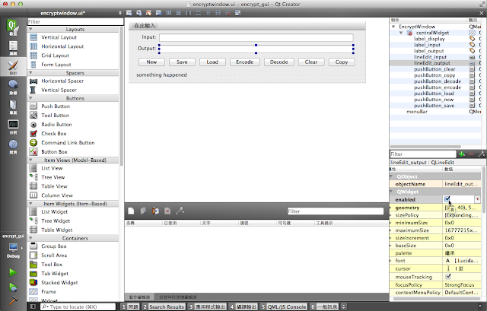Viewport: 487px width, 311px height.
Task: Click the Load button on form
Action: click(212, 62)
